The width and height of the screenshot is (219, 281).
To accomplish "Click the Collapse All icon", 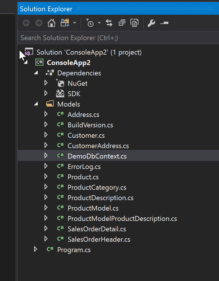I will (122, 23).
